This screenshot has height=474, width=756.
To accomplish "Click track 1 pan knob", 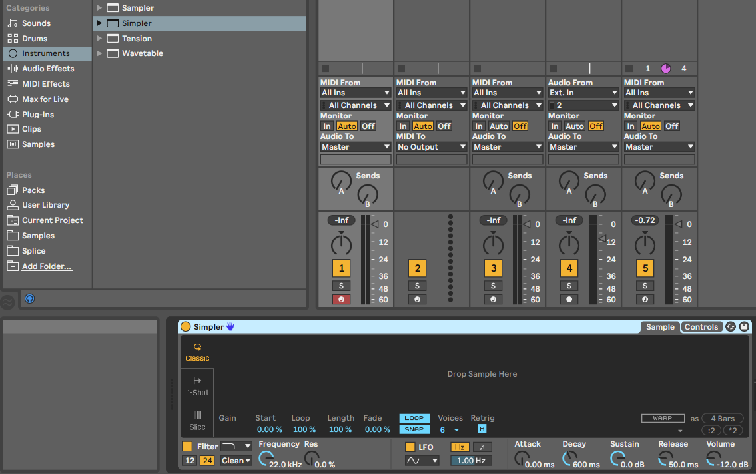I will pyautogui.click(x=341, y=244).
